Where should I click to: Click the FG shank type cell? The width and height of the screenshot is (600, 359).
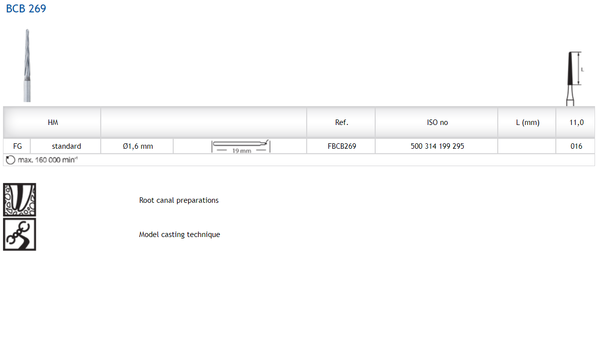click(17, 146)
